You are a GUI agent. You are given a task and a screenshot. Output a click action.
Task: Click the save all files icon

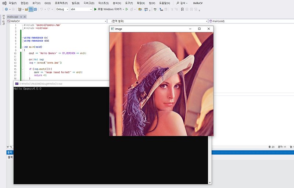click(x=35, y=9)
